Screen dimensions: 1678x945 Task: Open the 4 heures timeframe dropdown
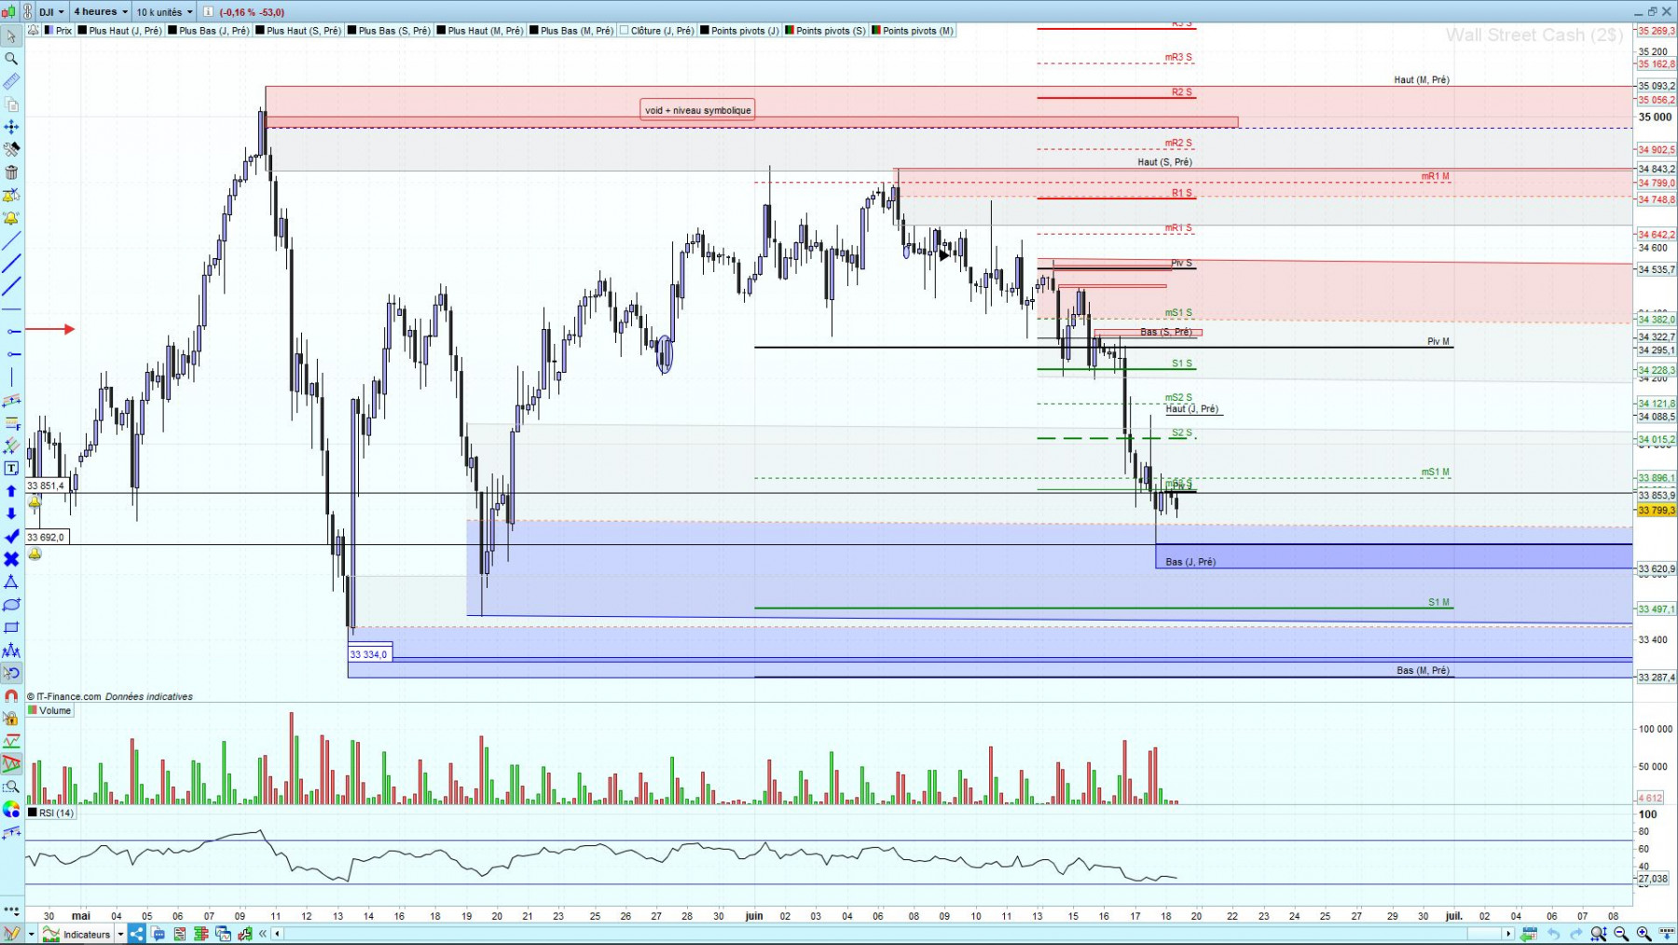click(101, 12)
